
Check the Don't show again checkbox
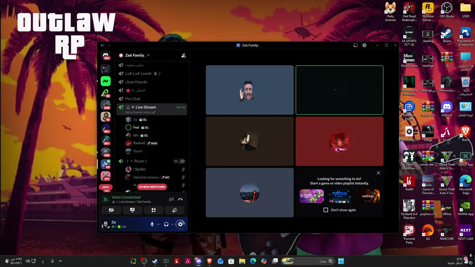click(x=326, y=210)
